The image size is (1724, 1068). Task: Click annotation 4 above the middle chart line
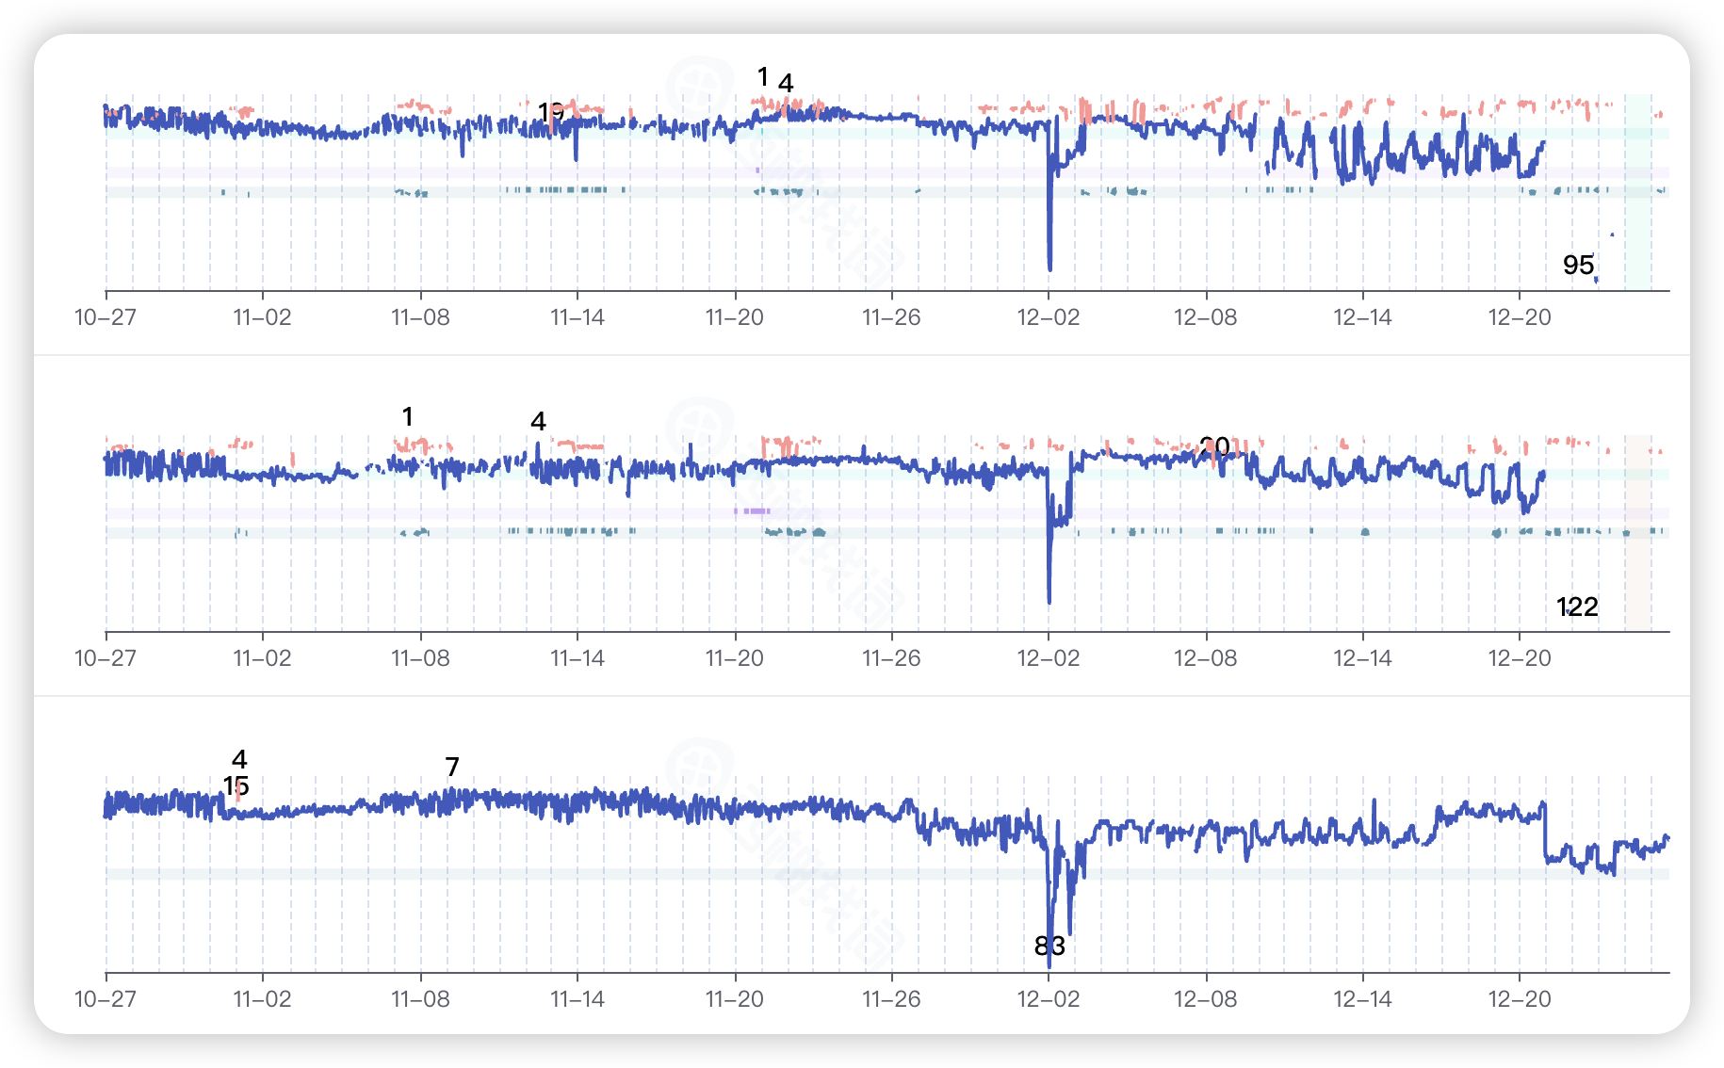point(538,422)
